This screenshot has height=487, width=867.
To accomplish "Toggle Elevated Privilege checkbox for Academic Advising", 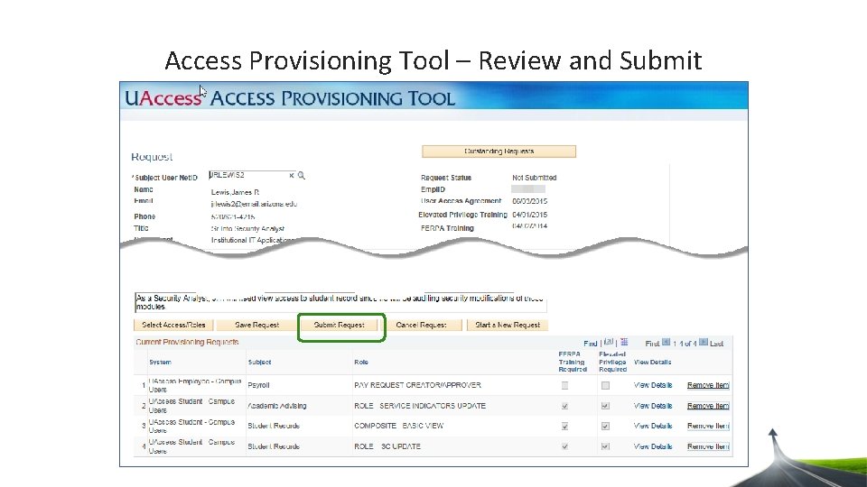I will 605,406.
